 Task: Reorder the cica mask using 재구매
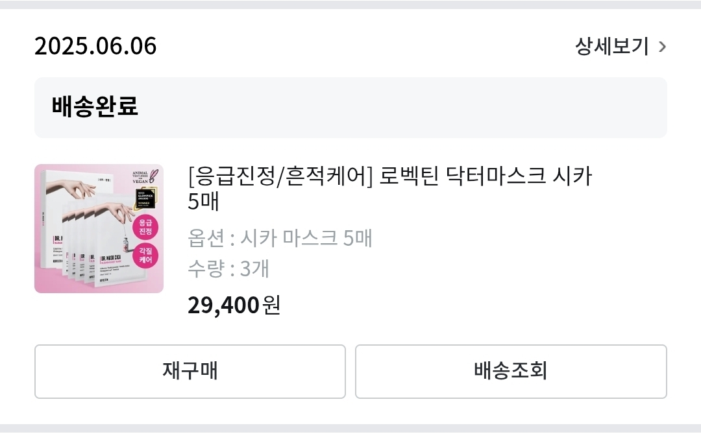tap(190, 371)
